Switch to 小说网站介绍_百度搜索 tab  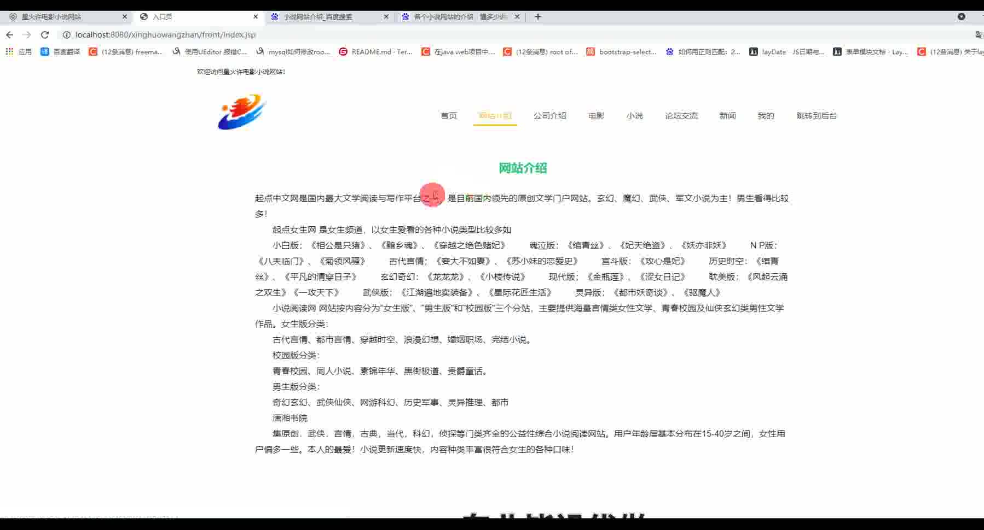coord(328,16)
